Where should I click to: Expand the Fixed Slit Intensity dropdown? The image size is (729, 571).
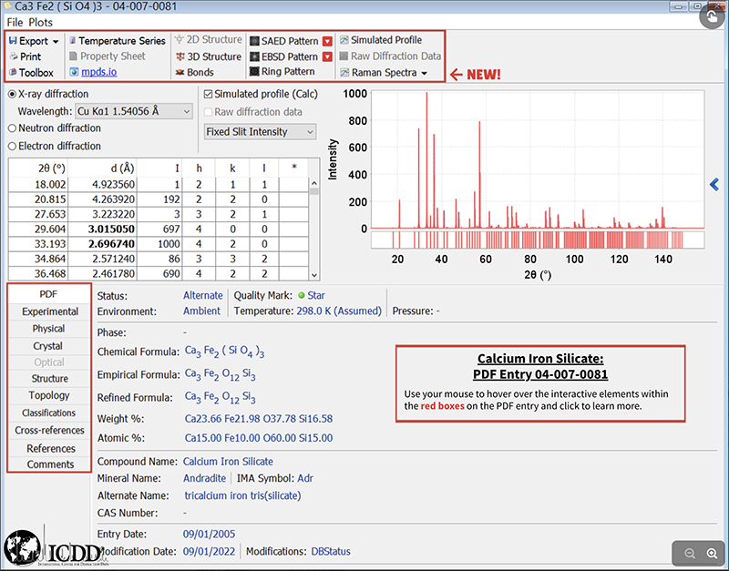[260, 132]
